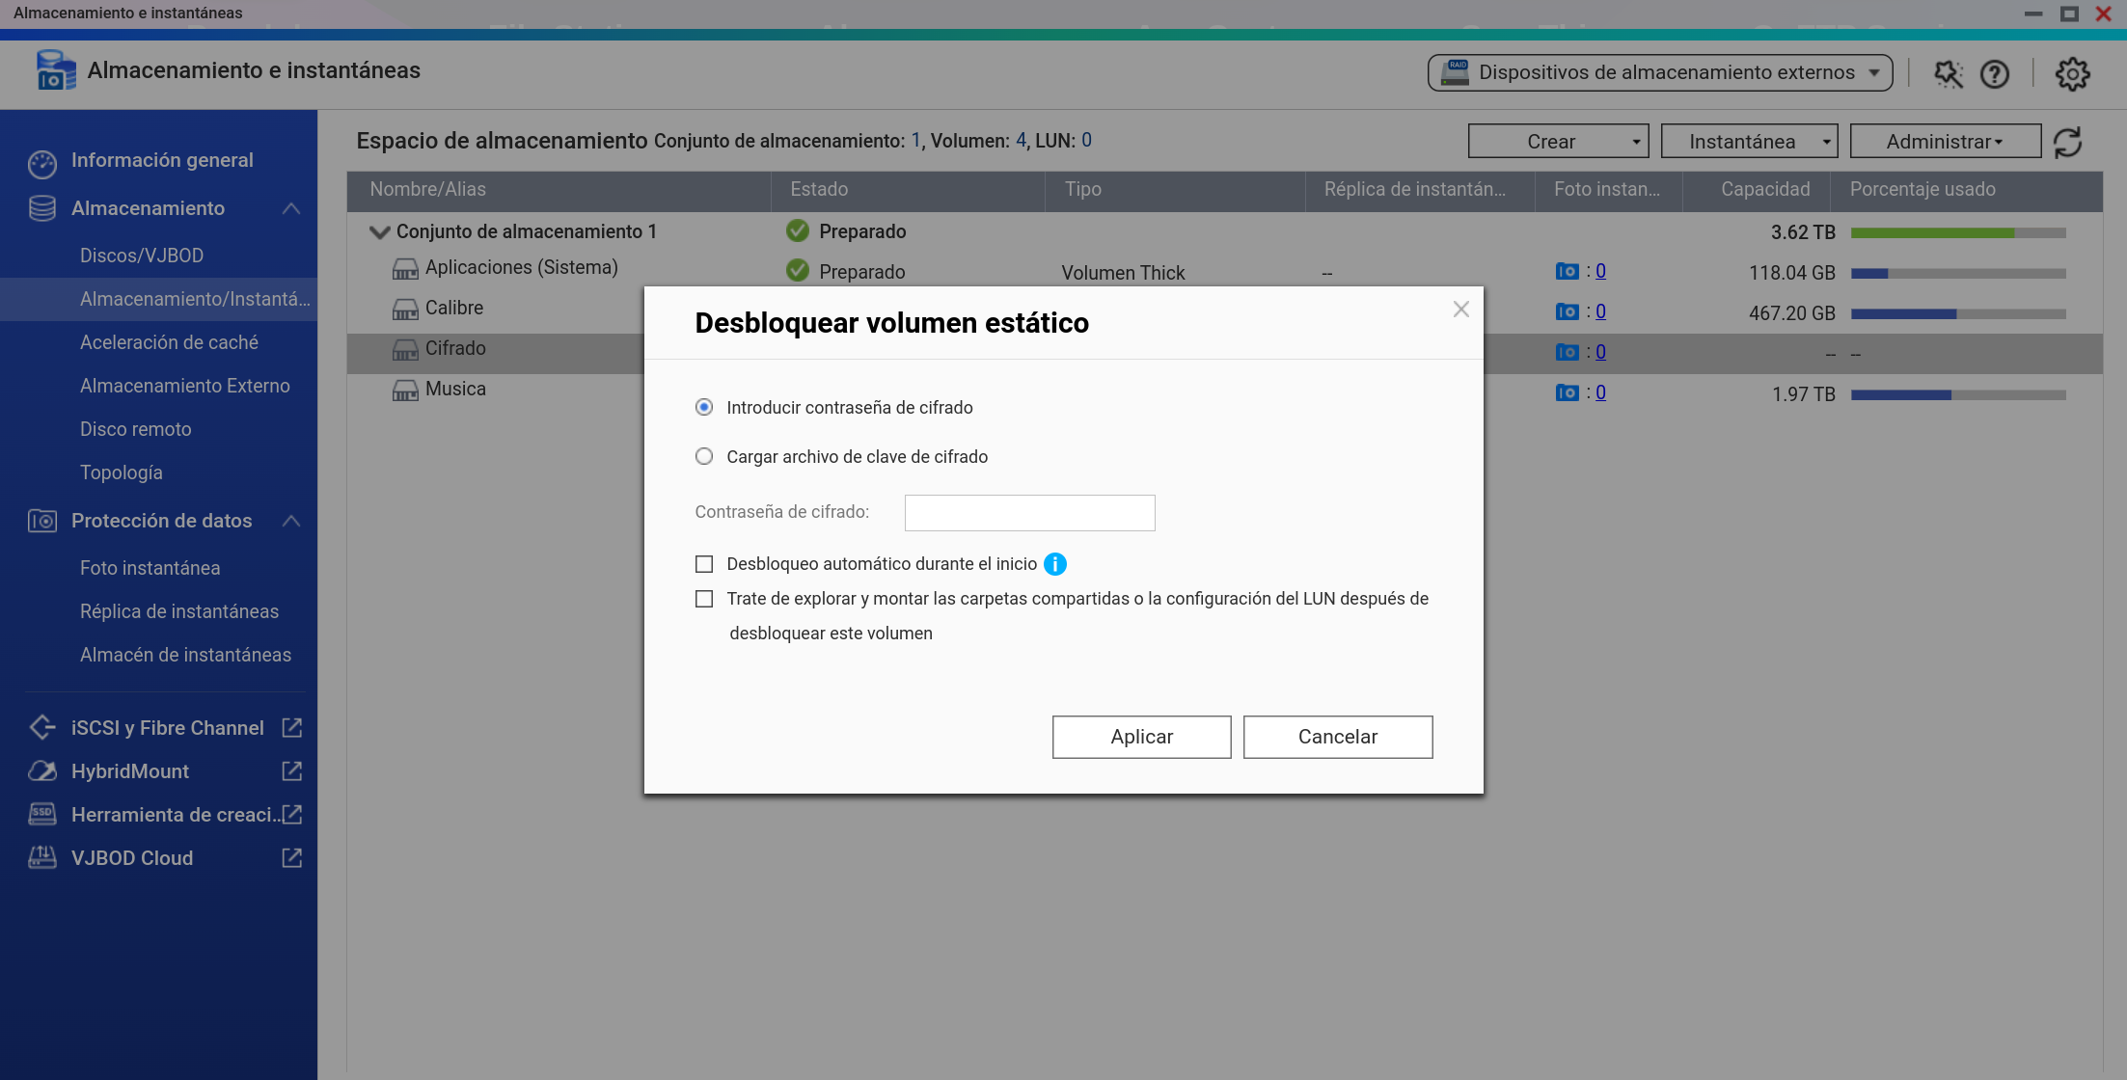2127x1080 pixels.
Task: Click the Aplicar button
Action: [x=1141, y=737]
